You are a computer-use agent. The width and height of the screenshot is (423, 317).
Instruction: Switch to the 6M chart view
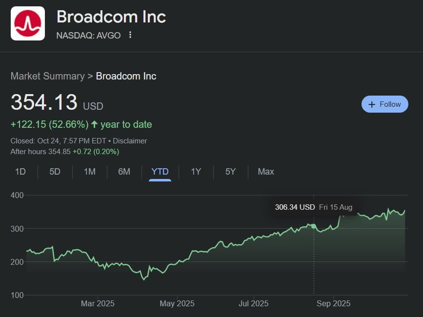coord(124,172)
